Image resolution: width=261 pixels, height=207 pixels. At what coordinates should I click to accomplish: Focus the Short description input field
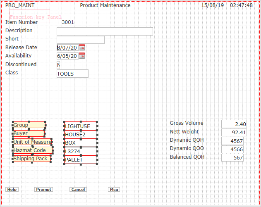(81, 40)
